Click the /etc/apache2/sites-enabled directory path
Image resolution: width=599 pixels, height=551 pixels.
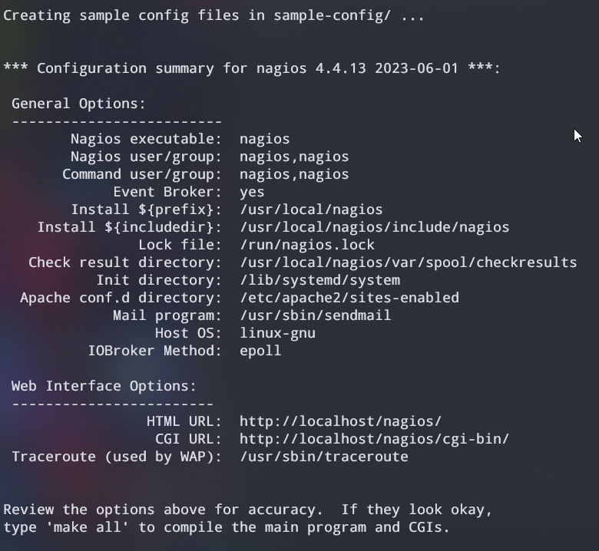click(x=349, y=298)
